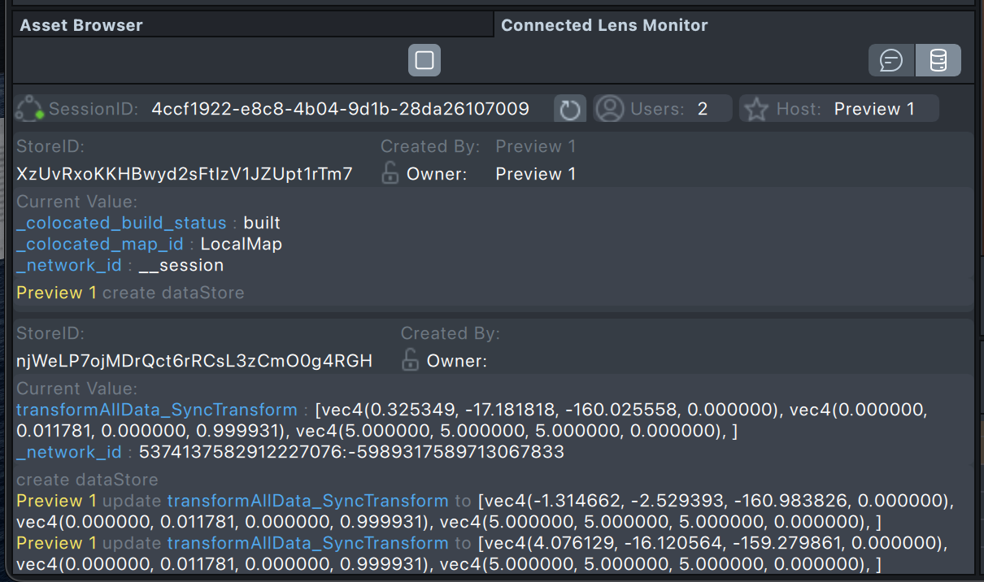
Task: Click the lock icon of the second store
Action: click(x=411, y=361)
